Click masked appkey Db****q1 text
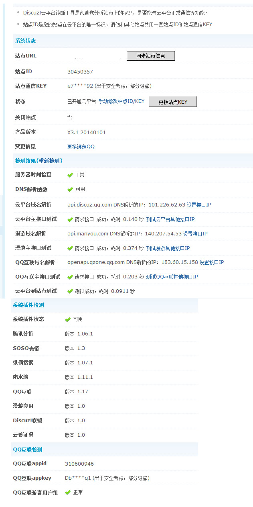The width and height of the screenshot is (253, 507). coord(78,478)
